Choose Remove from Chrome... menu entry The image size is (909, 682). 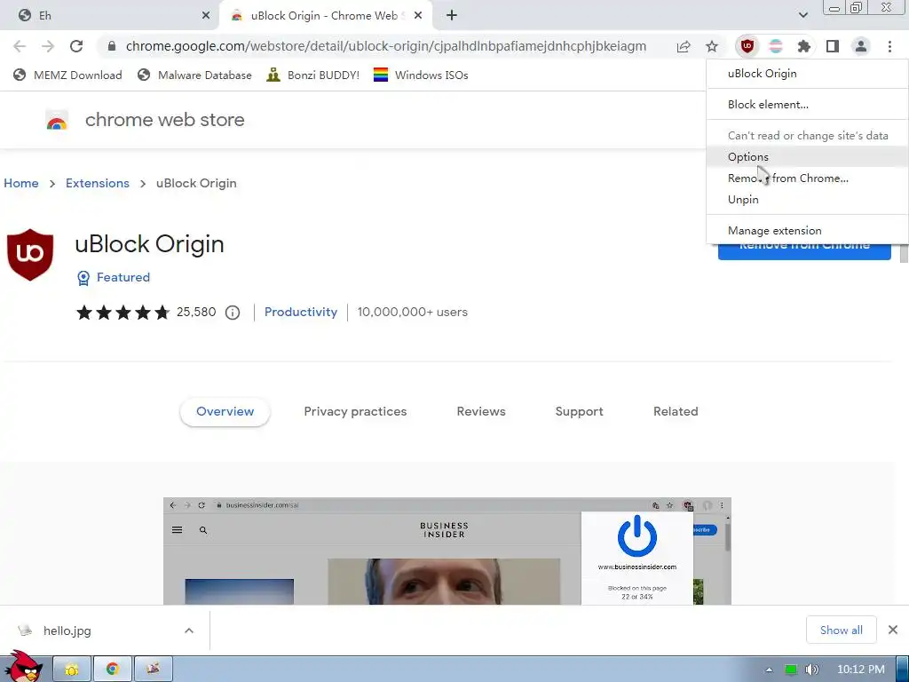(x=807, y=178)
